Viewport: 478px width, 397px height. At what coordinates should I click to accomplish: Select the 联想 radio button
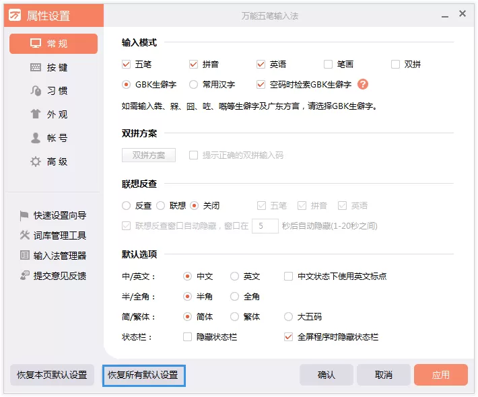tap(161, 206)
